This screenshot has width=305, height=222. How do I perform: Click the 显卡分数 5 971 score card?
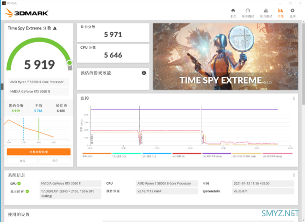113,33
